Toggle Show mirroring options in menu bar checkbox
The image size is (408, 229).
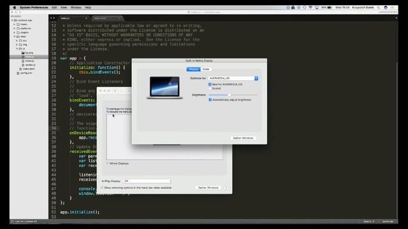102,188
